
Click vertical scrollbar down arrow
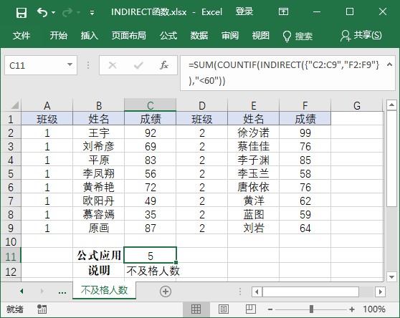coord(391,276)
